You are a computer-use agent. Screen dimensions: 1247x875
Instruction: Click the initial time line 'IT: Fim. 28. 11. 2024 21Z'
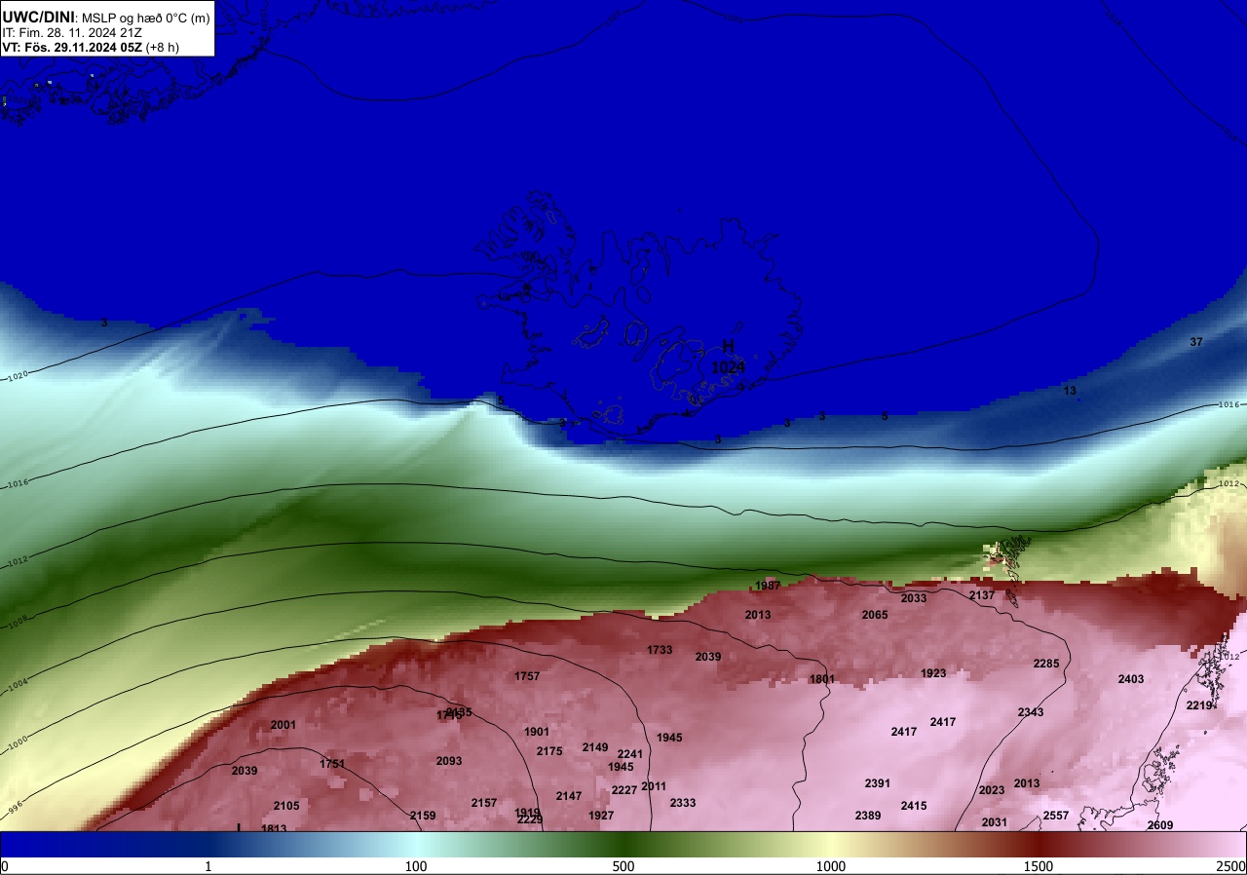[x=72, y=32]
